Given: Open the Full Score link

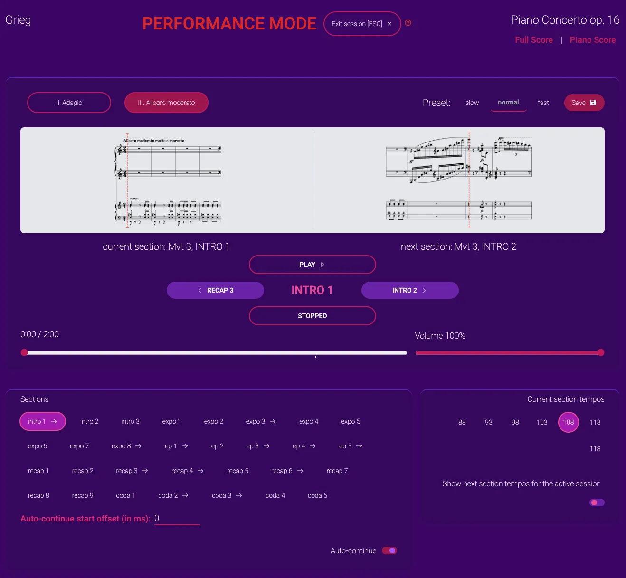Looking at the screenshot, I should pos(534,40).
